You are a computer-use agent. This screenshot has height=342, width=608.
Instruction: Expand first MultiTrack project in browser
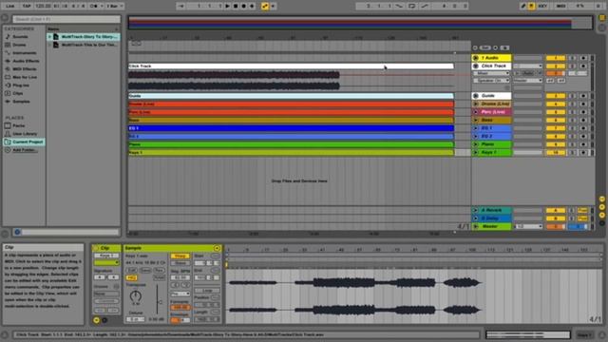49,37
